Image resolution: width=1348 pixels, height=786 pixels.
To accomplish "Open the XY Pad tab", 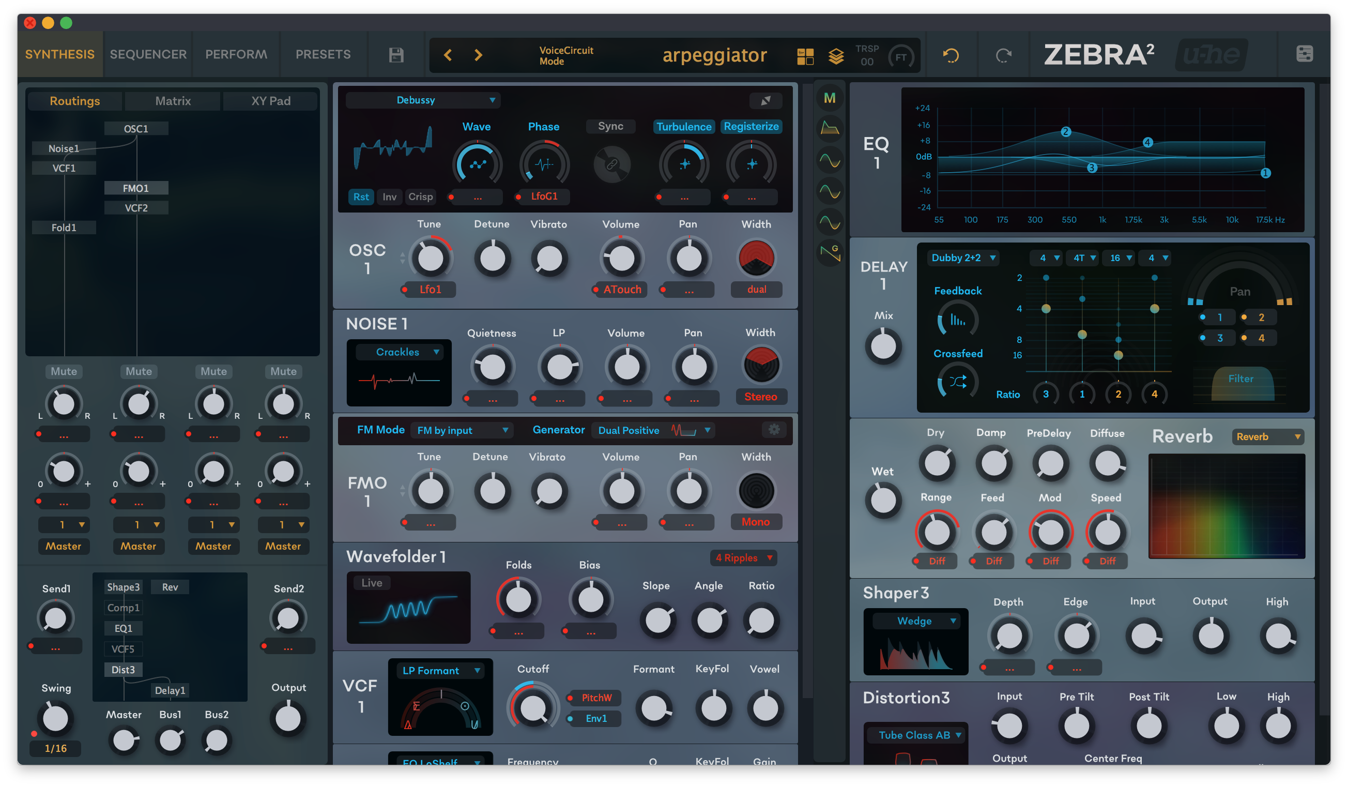I will [x=271, y=101].
